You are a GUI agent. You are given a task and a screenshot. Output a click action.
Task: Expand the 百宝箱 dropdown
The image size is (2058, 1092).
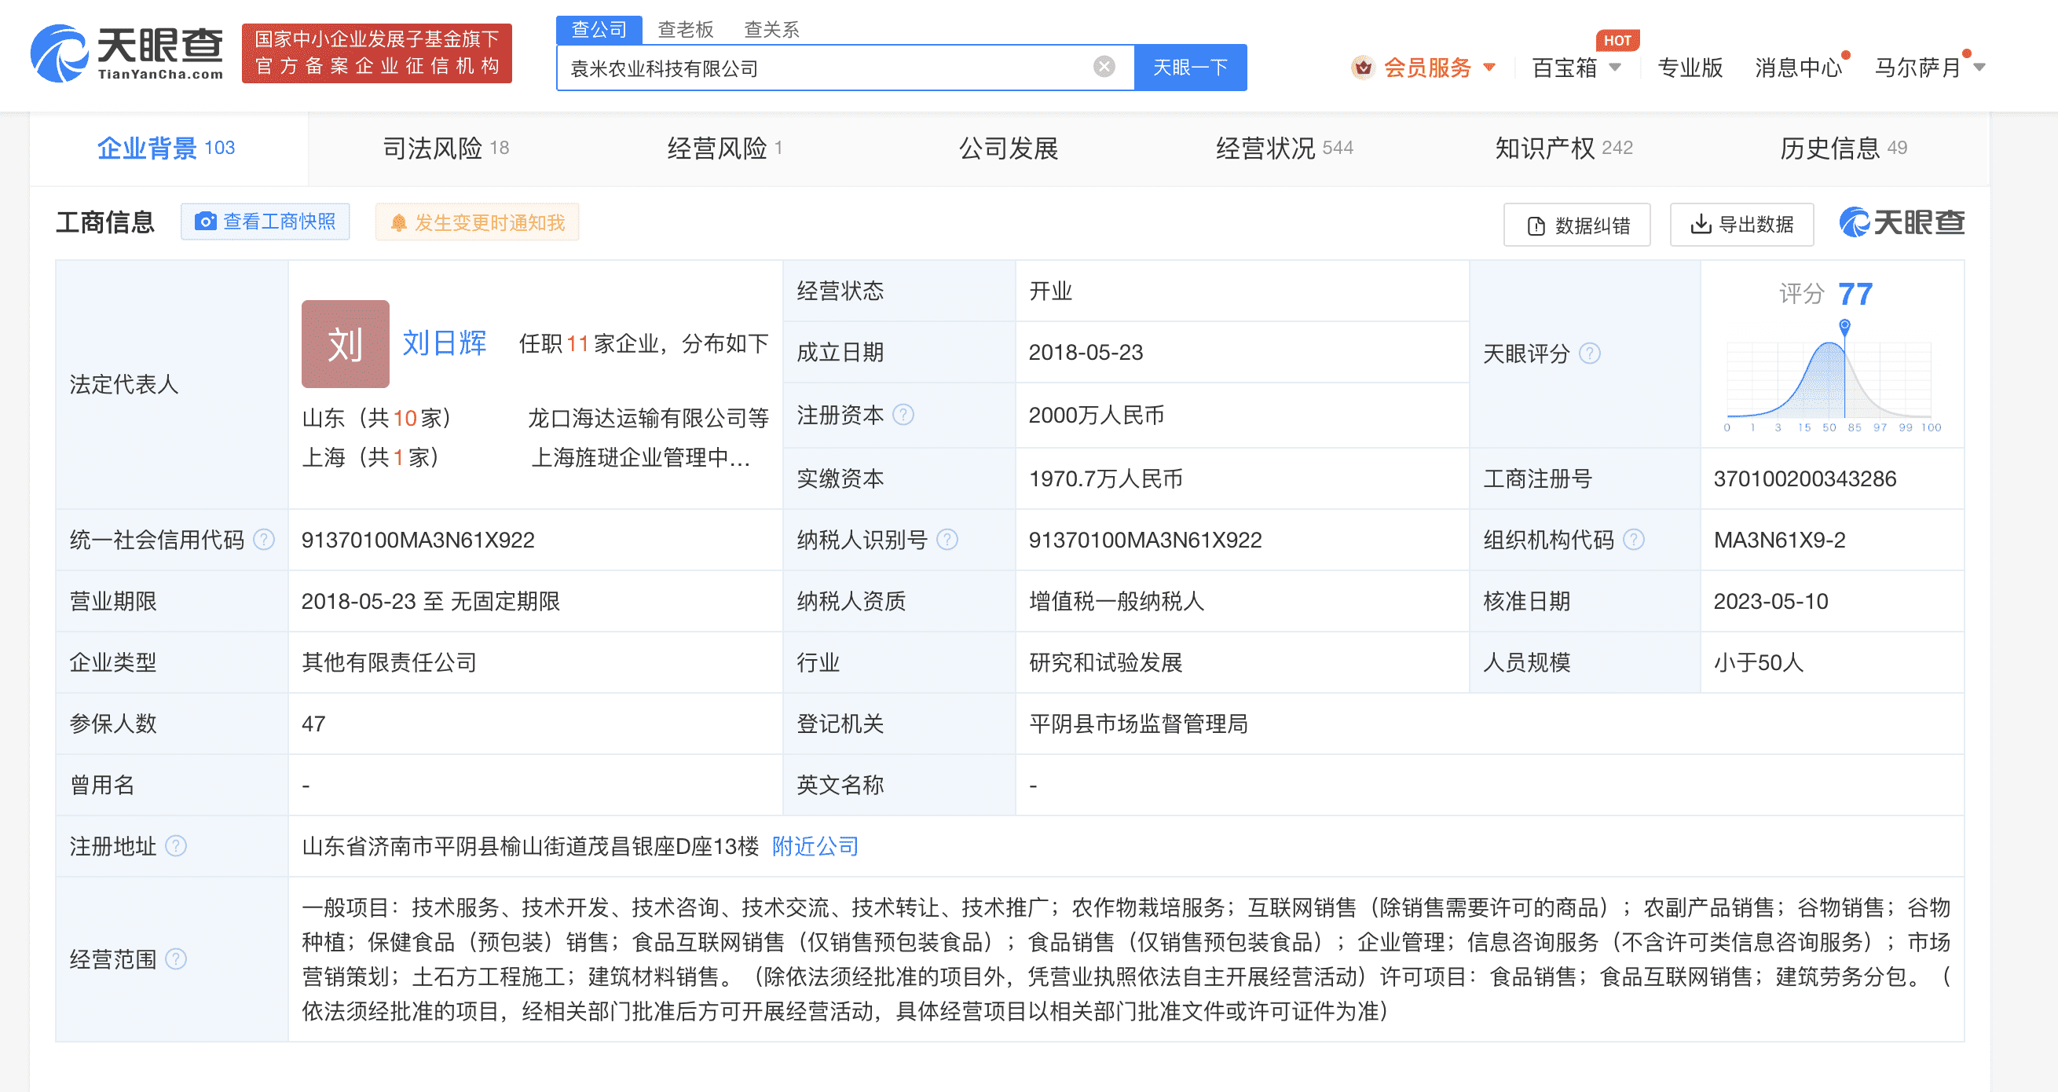point(1616,67)
